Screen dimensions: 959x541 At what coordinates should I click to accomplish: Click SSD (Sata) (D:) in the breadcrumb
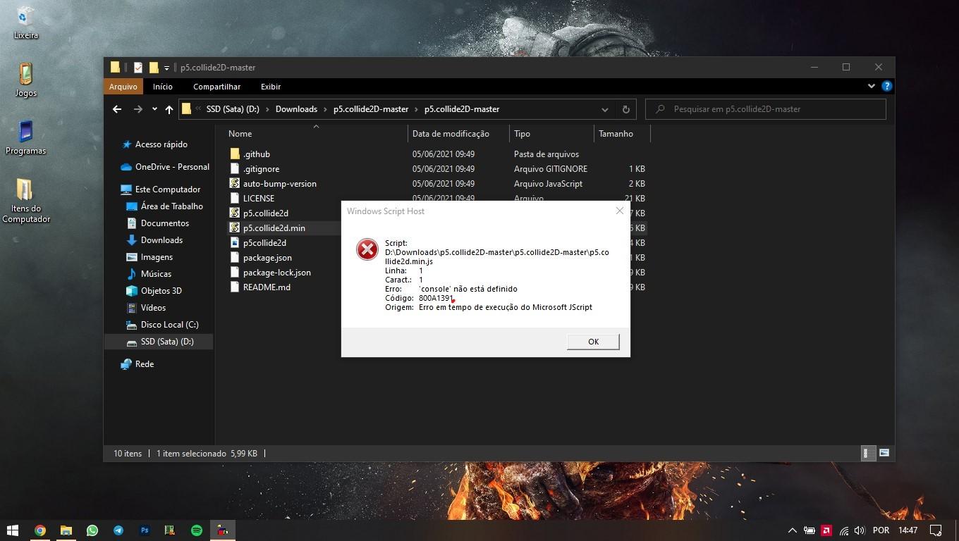pos(233,109)
